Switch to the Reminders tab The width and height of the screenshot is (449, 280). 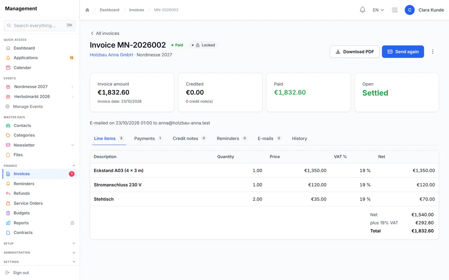click(x=232, y=139)
